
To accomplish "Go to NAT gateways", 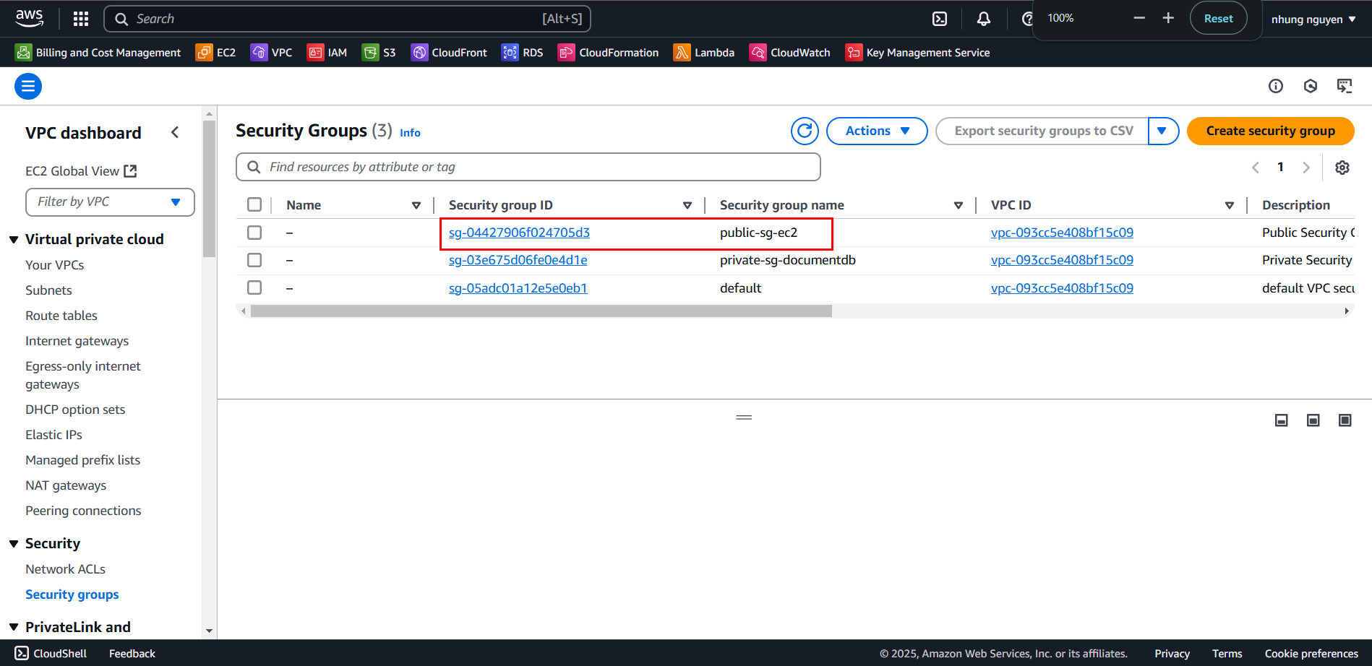I will click(66, 485).
